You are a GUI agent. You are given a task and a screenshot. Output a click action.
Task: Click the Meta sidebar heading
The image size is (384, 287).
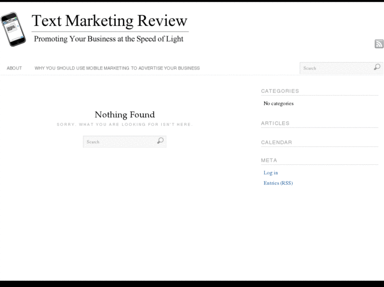tap(269, 160)
